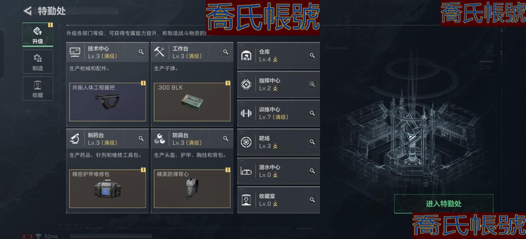Select the 升级 tab in sidebar
This screenshot has width=526, height=239.
pyautogui.click(x=38, y=35)
